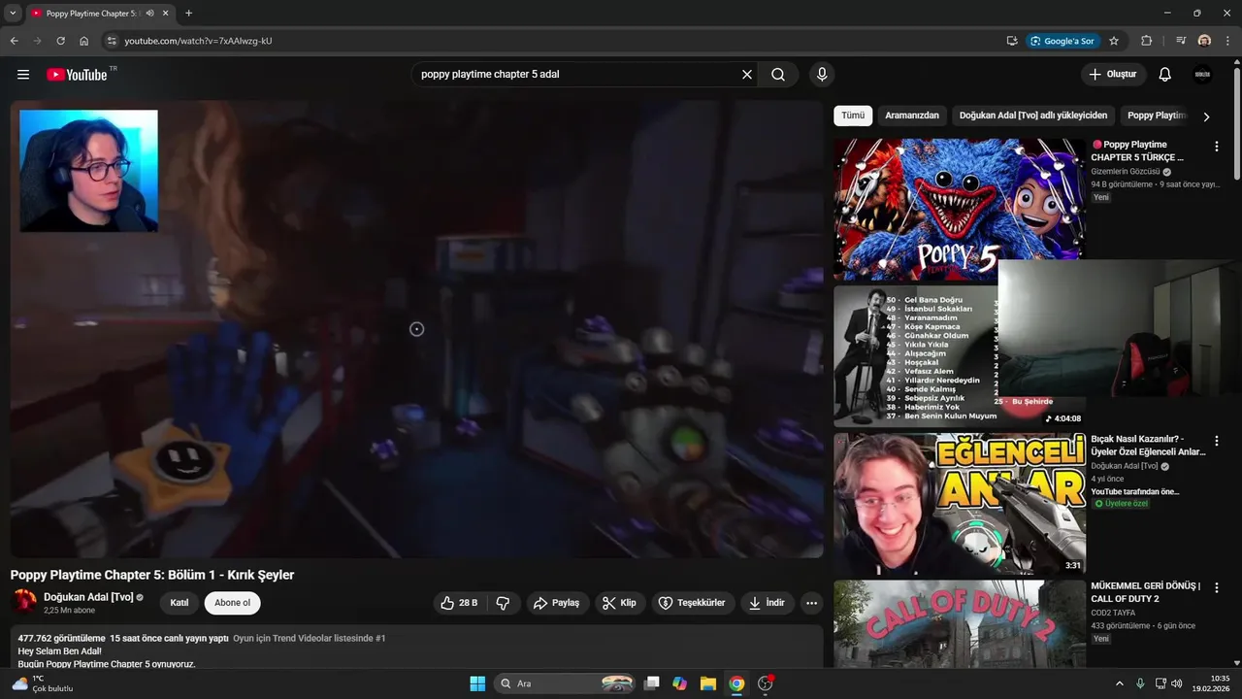Image resolution: width=1242 pixels, height=699 pixels.
Task: Open Gizemlerin Gözcüsü channel link
Action: [1126, 172]
